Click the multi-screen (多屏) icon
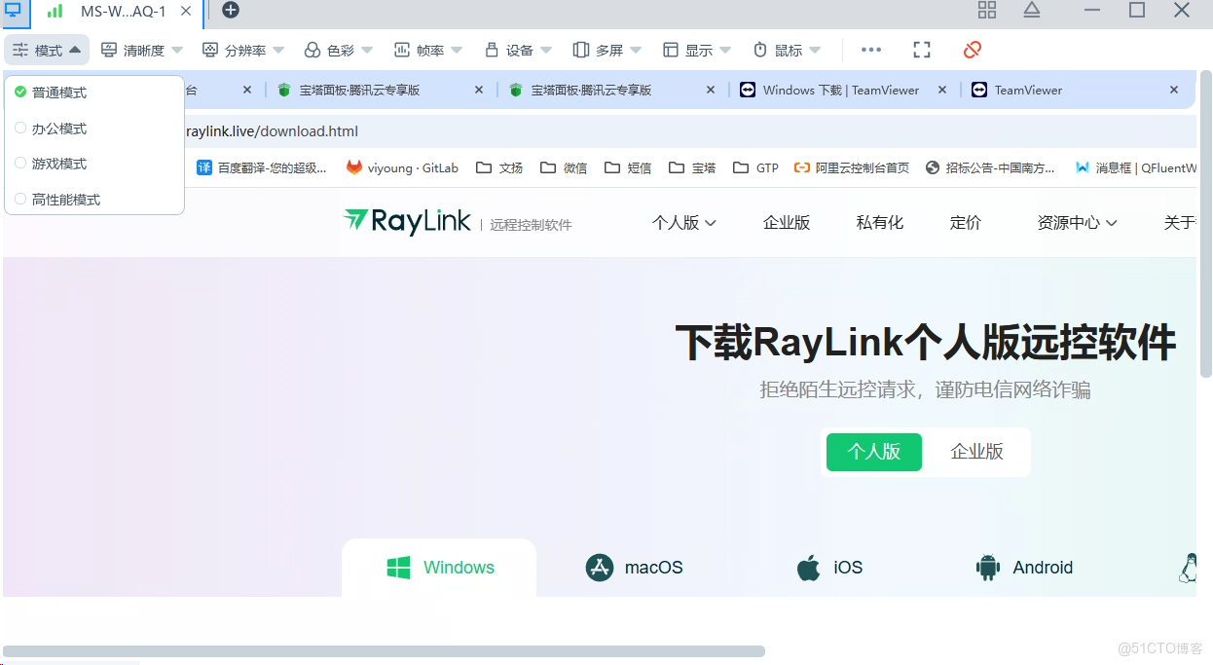Image resolution: width=1213 pixels, height=665 pixels. 581,50
